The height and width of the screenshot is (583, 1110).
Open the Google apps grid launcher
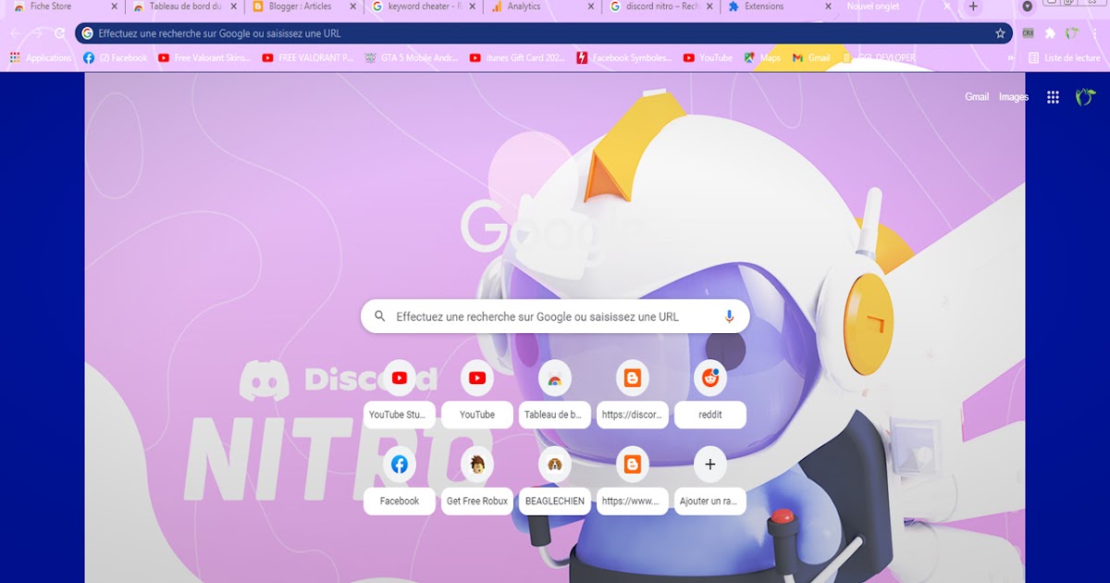(1052, 96)
